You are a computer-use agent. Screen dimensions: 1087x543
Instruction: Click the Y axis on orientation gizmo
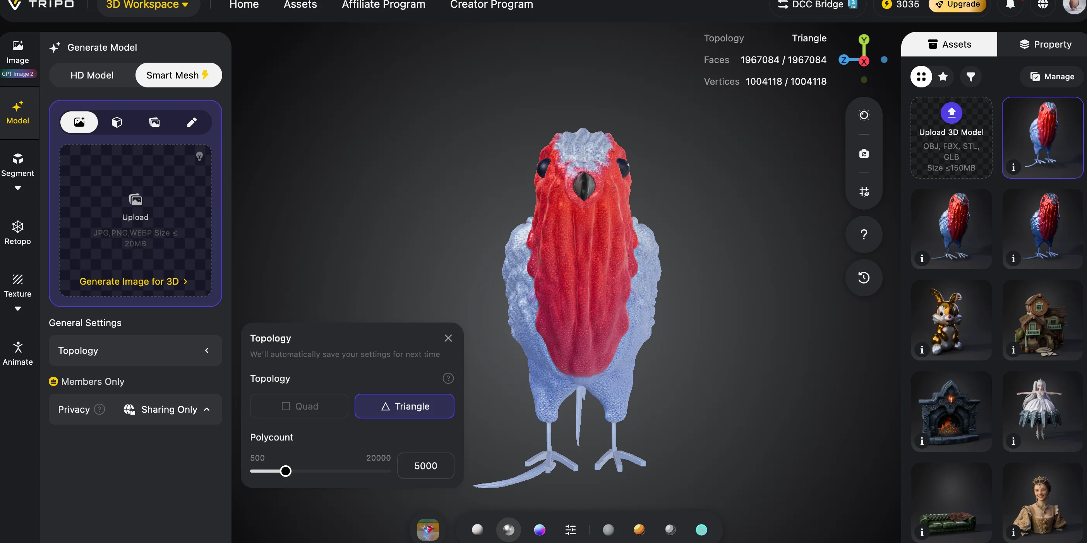click(x=864, y=40)
